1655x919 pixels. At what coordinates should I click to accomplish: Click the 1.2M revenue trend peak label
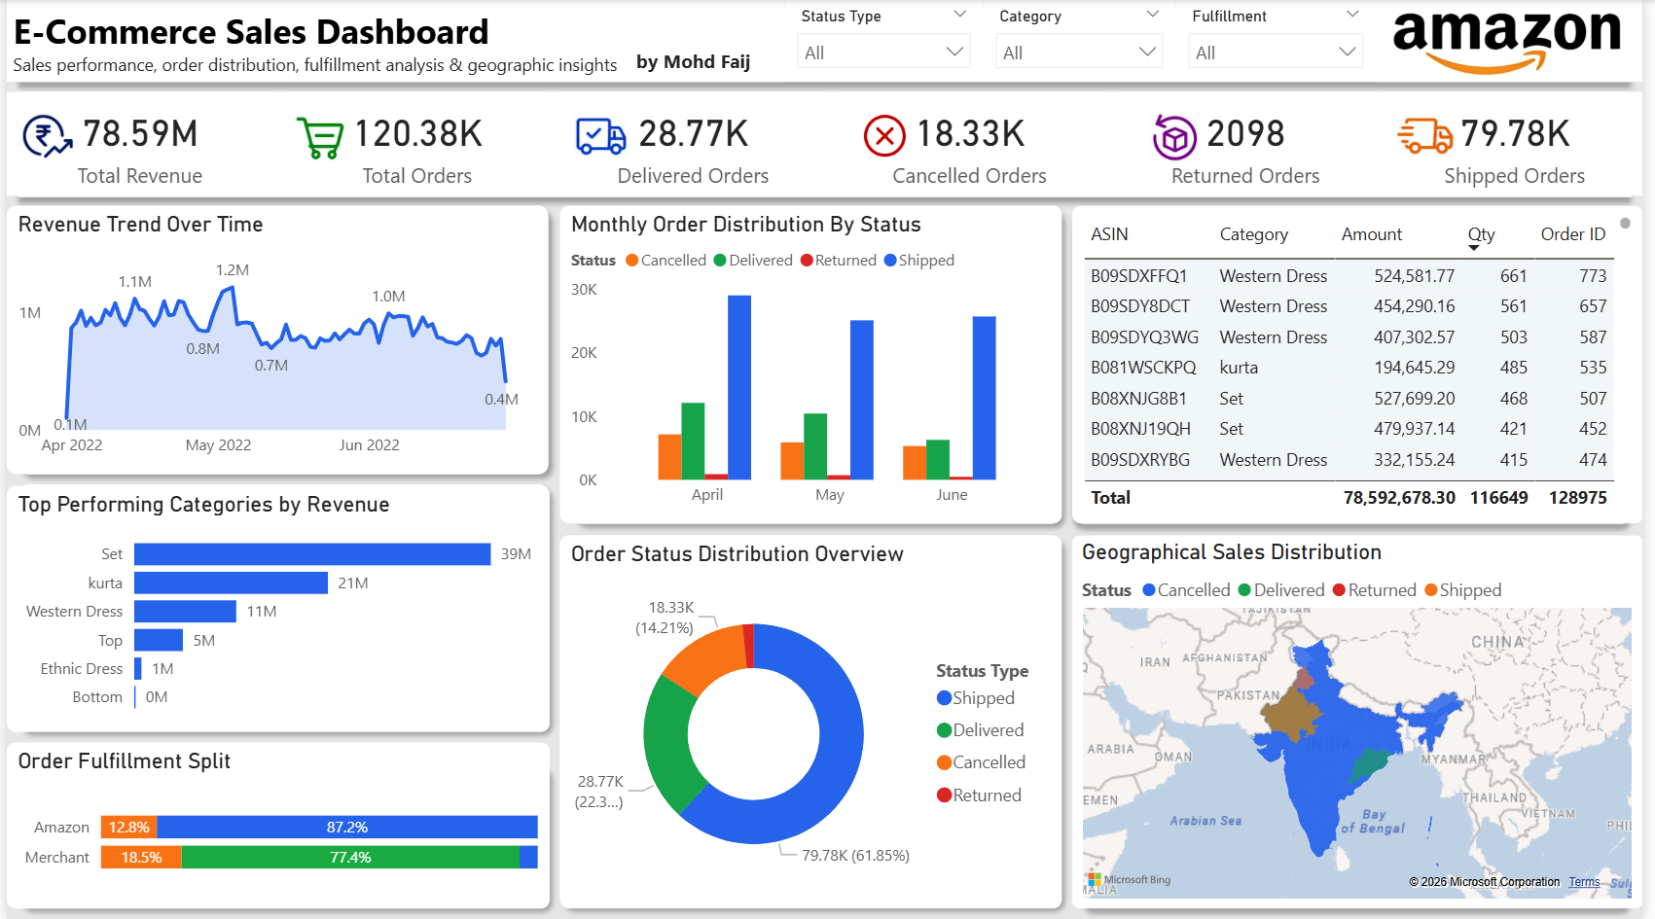click(233, 269)
